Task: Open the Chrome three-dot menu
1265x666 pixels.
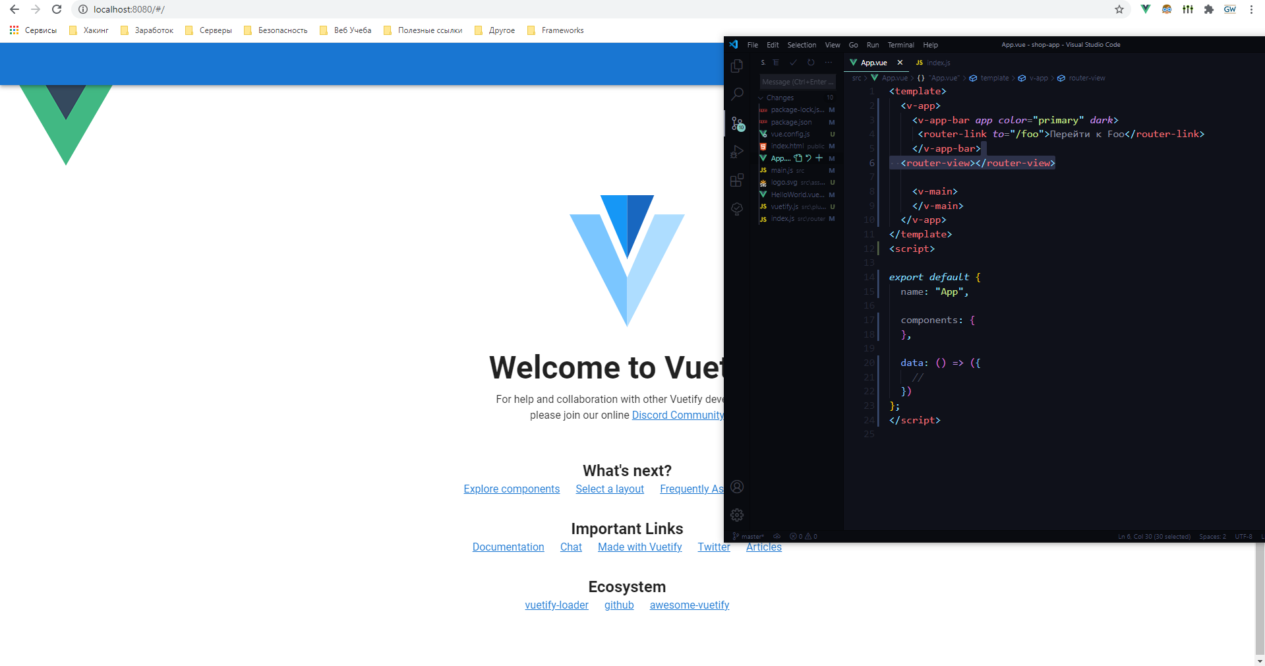Action: [x=1251, y=9]
